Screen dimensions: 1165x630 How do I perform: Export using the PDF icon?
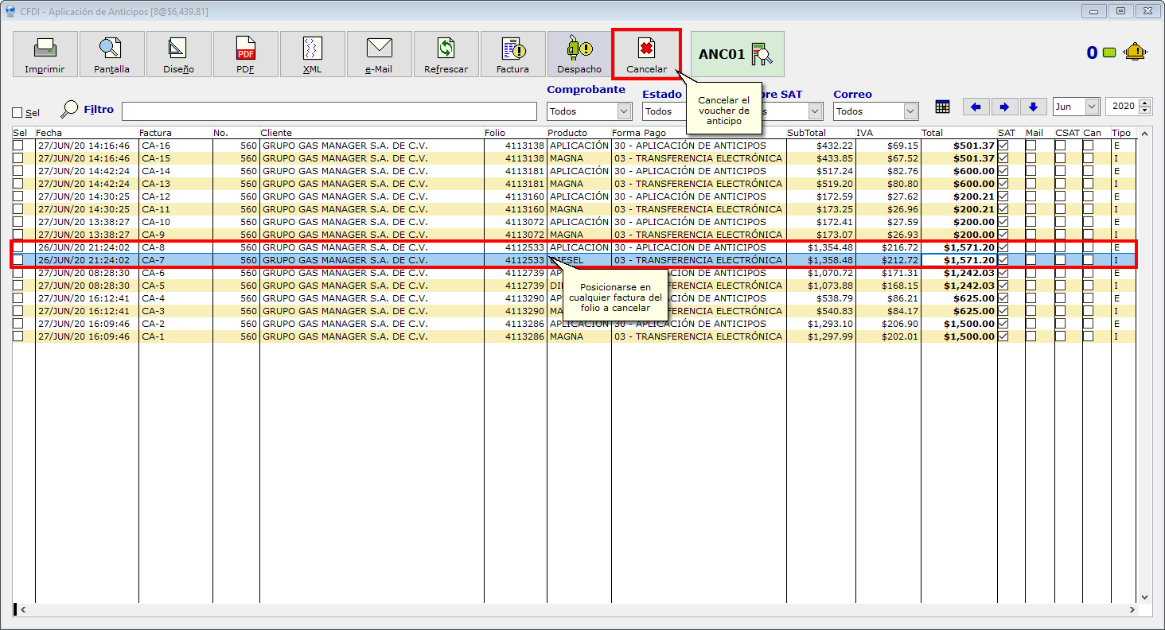tap(245, 49)
